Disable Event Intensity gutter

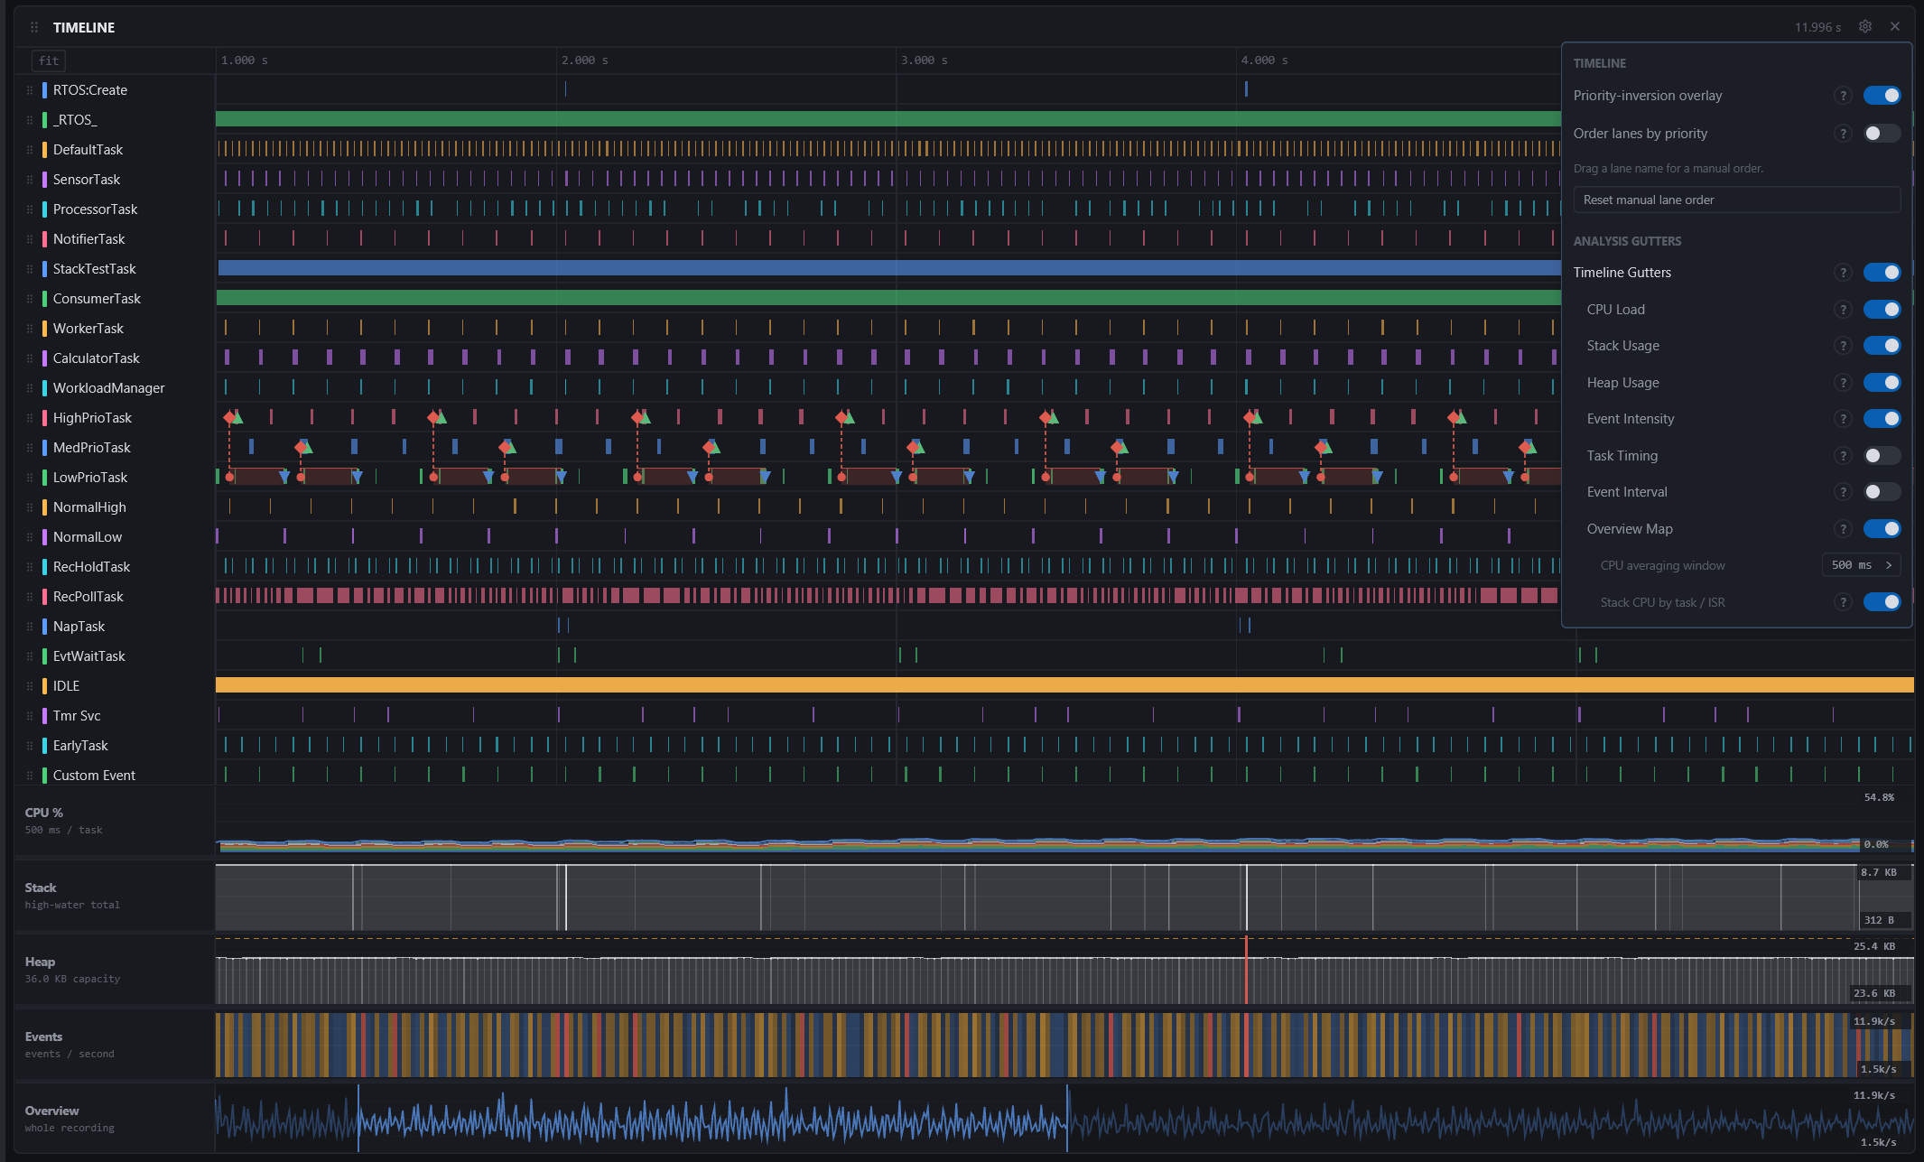(1882, 419)
